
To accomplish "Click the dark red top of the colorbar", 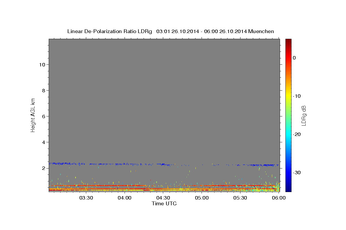I will [288, 41].
